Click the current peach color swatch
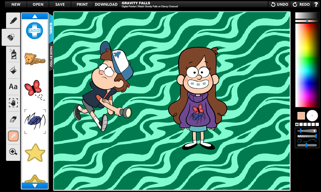 [301, 116]
